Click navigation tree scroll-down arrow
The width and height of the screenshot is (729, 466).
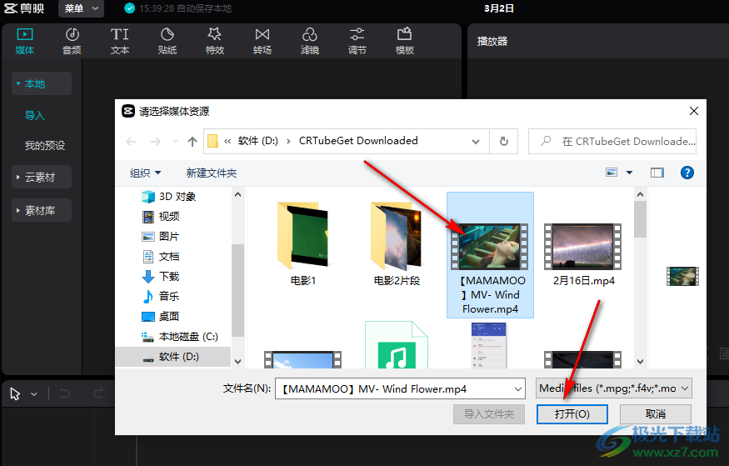click(237, 361)
